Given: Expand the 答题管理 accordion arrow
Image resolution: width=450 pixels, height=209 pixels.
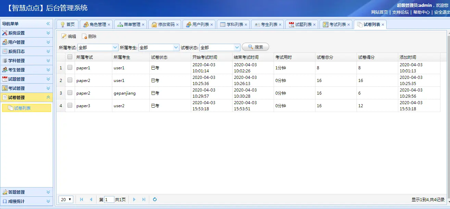Looking at the screenshot, I should 48,192.
